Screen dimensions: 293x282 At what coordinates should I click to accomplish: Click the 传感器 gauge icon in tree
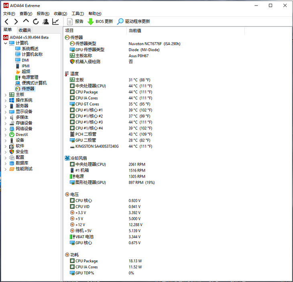tap(18, 89)
